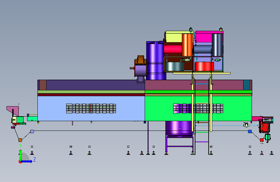Click the Y axis label

(20, 145)
